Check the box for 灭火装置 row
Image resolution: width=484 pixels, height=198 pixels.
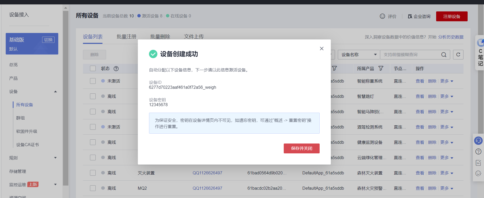[93, 173]
